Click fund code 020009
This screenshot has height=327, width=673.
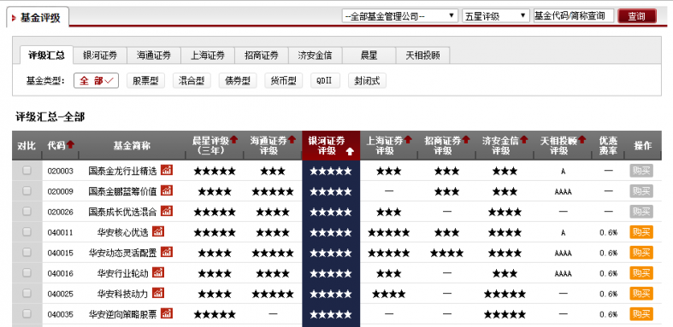61,191
